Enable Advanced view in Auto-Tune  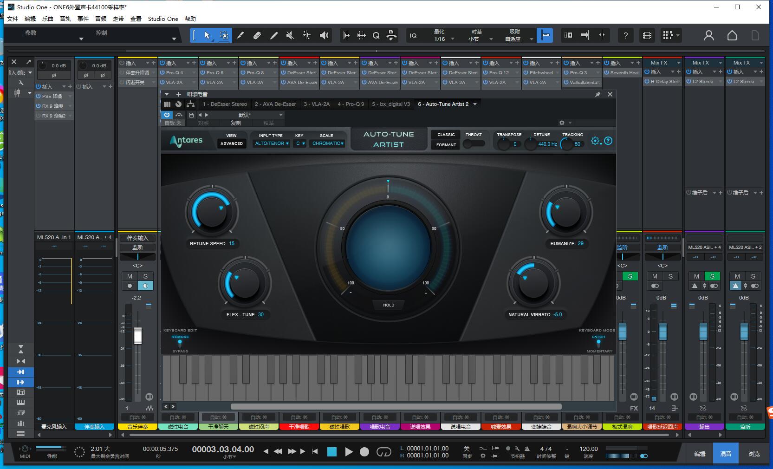point(232,143)
